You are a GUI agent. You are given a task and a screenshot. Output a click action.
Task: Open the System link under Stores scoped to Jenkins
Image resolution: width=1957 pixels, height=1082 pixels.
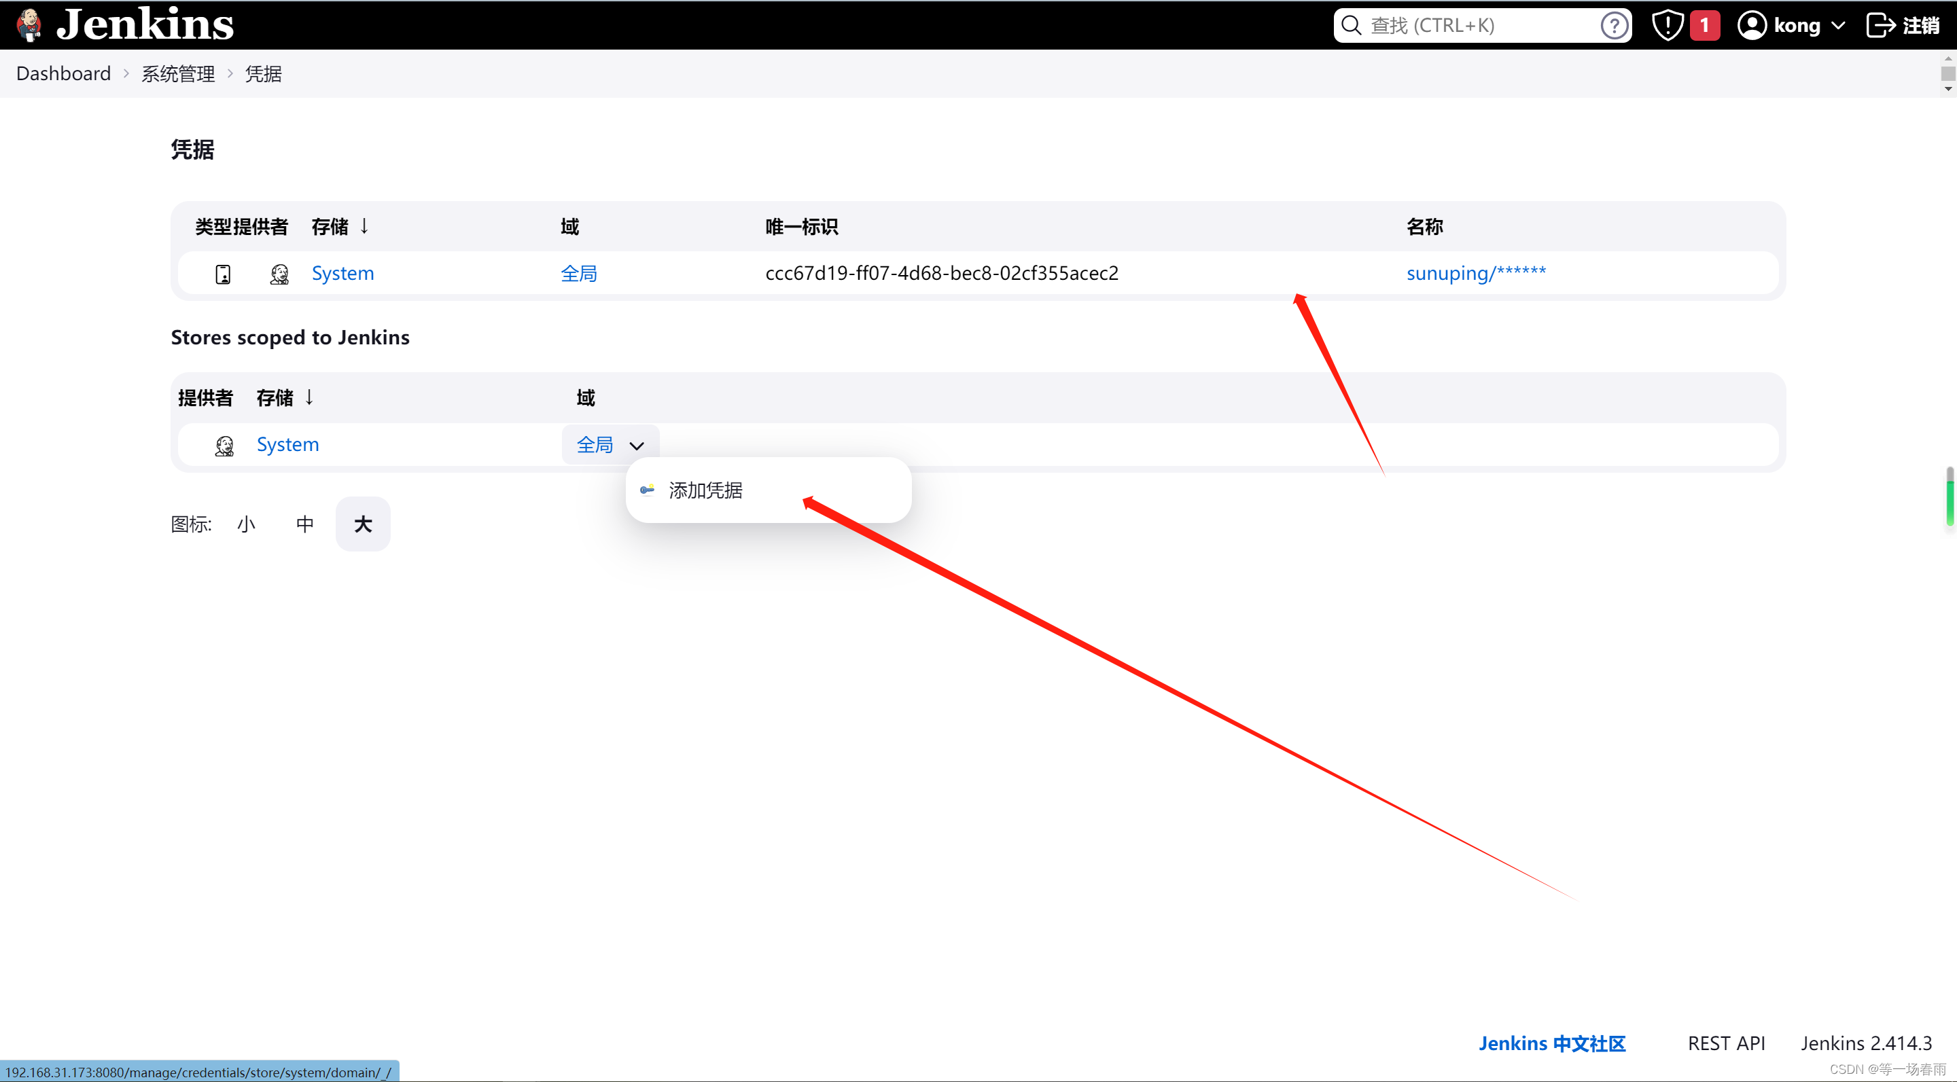point(287,444)
